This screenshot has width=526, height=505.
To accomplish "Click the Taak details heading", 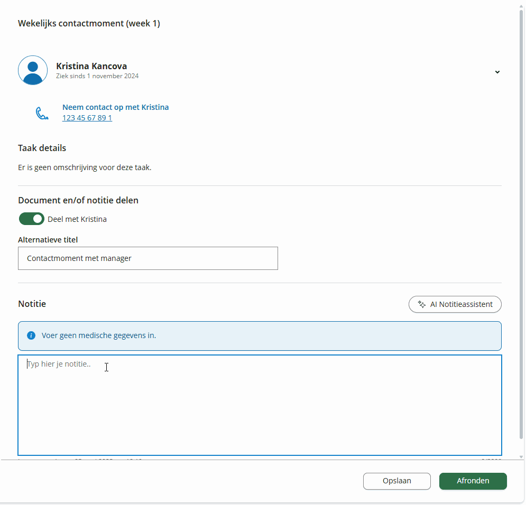I will (42, 148).
